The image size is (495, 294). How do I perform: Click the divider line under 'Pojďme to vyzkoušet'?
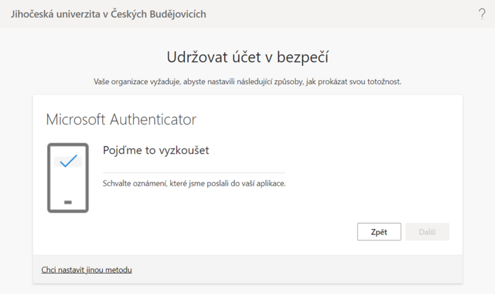(x=194, y=173)
